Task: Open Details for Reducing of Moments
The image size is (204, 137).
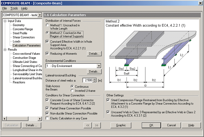Action: click(x=94, y=54)
